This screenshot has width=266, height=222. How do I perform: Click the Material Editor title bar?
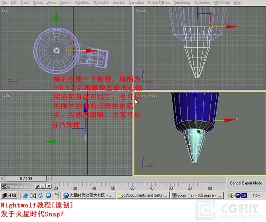[x=18, y=186]
